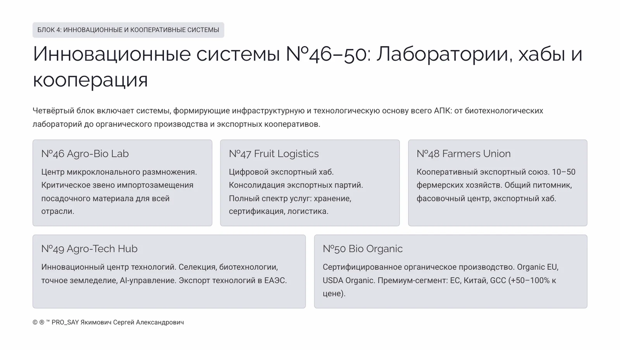Click the line 'сертификация, логистика'

(279, 212)
